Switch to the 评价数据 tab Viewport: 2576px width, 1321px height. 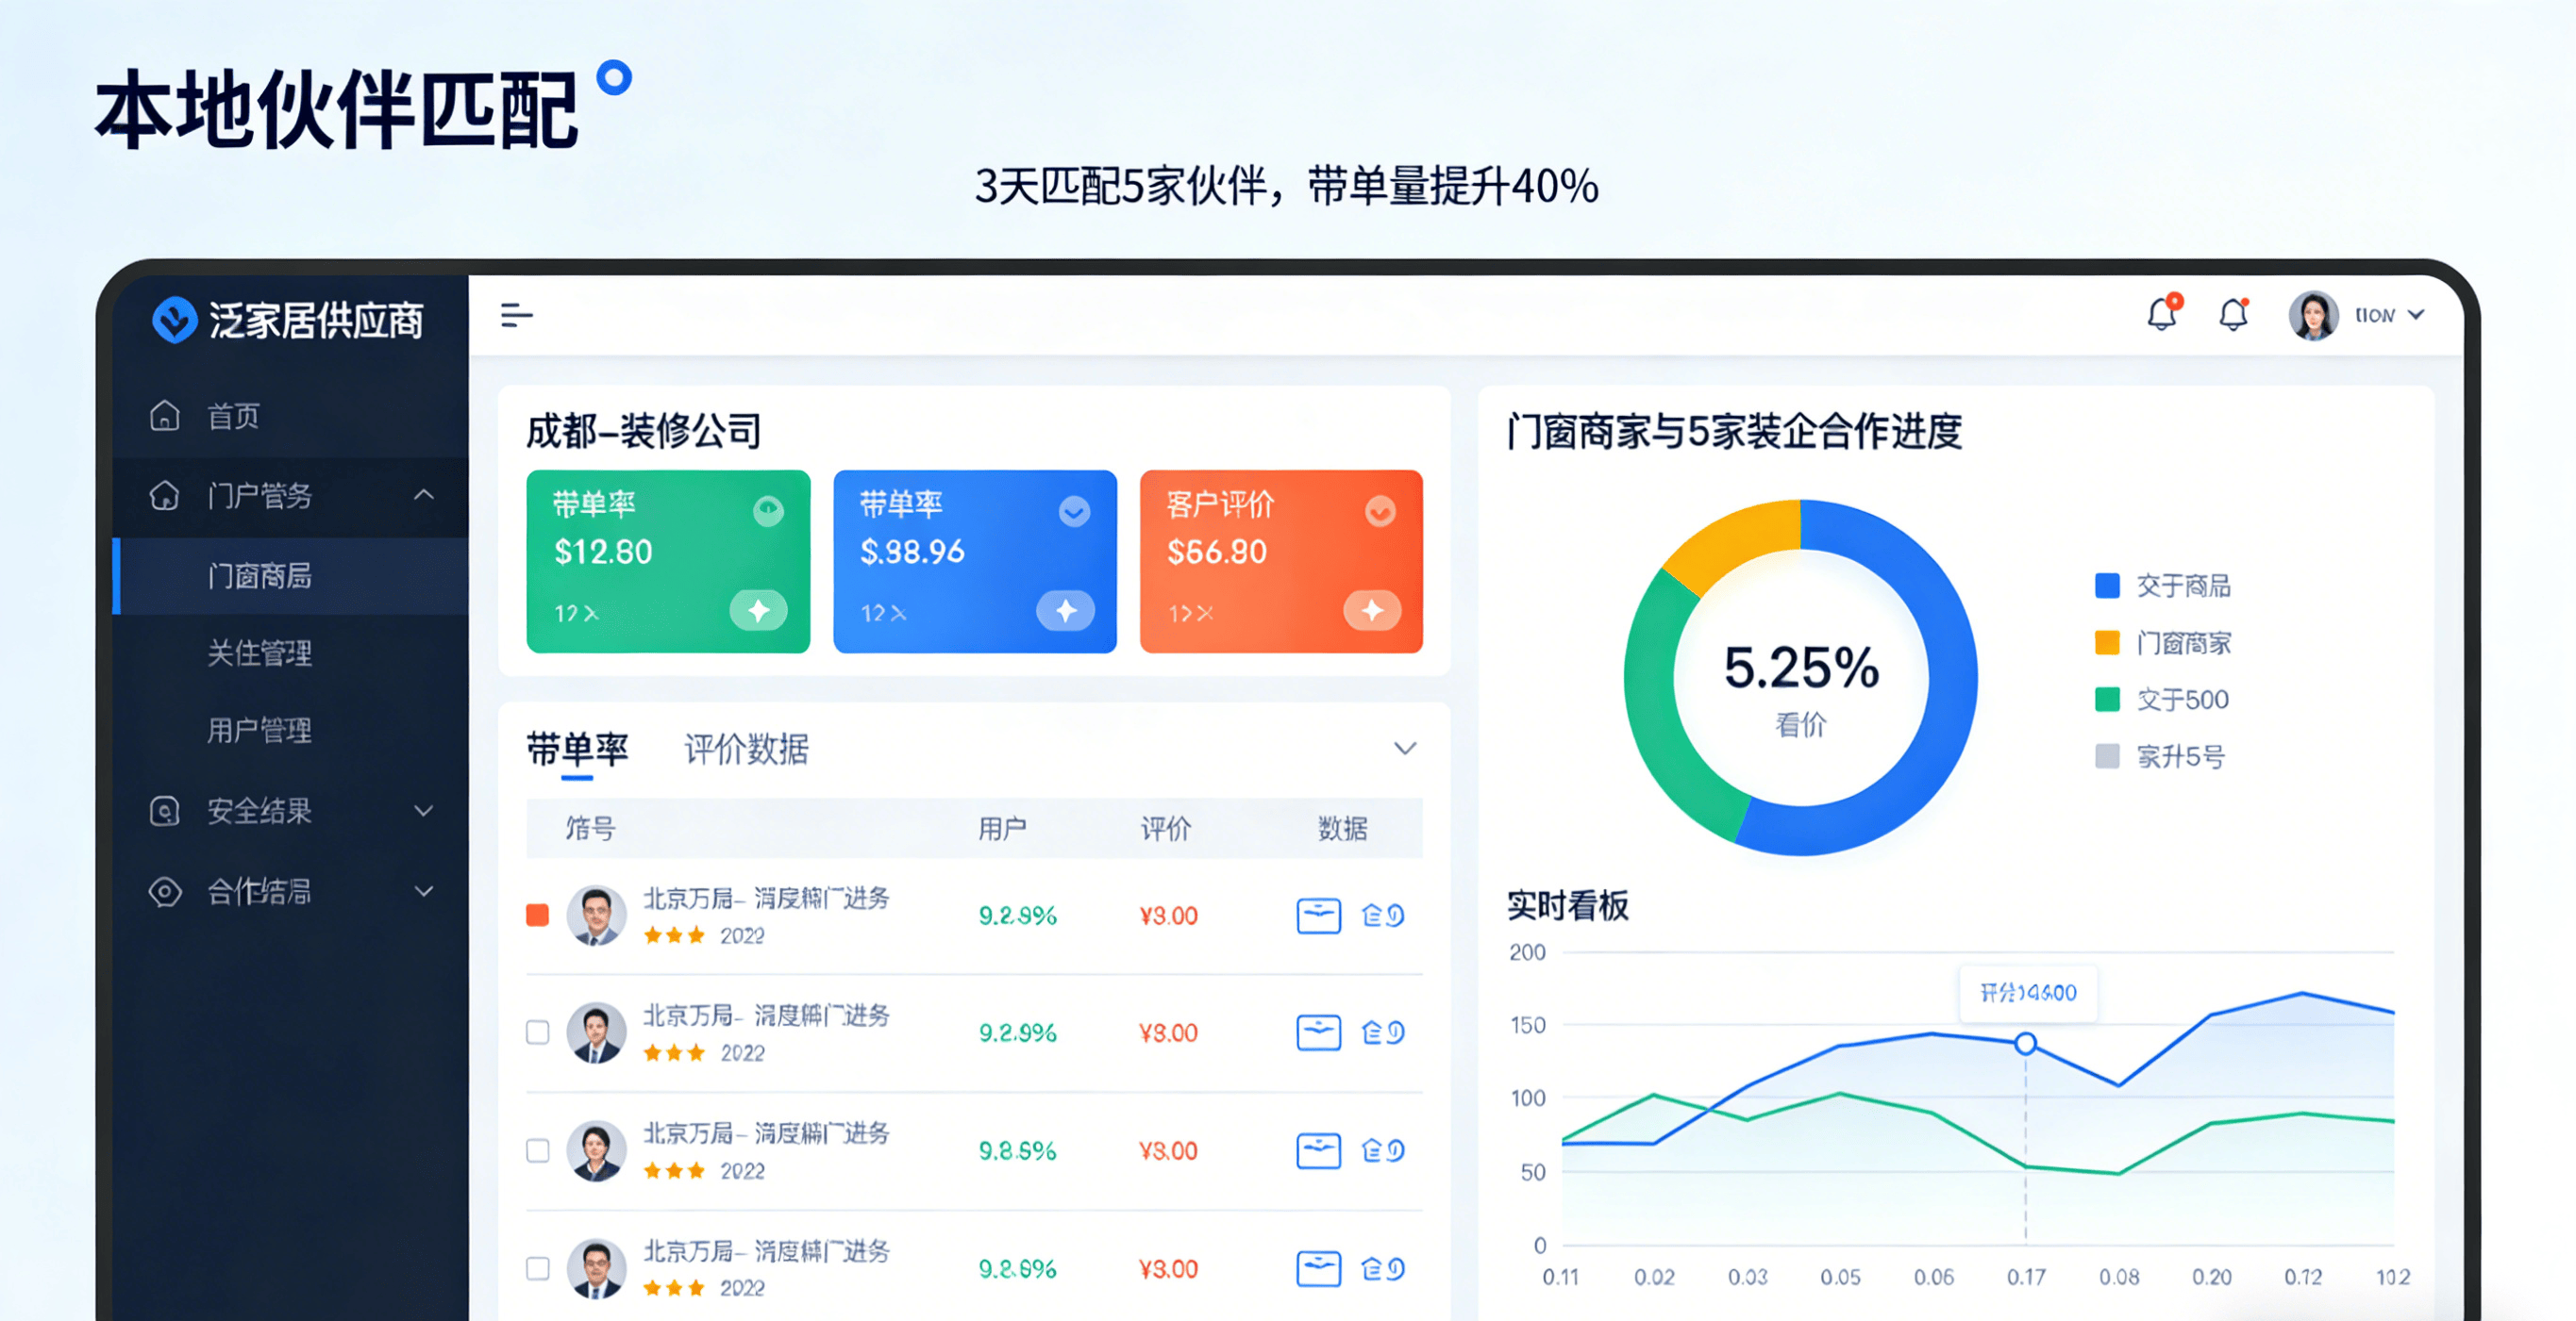[746, 749]
